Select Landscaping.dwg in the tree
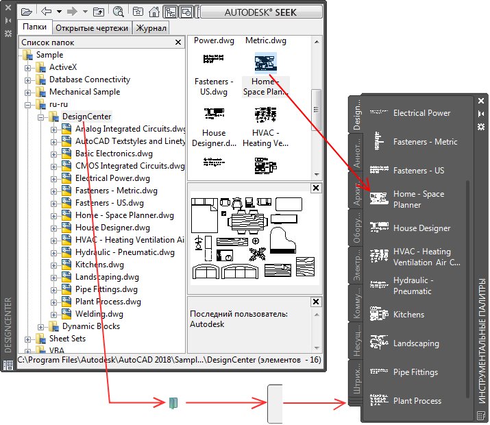This screenshot has width=490, height=425. pos(107,277)
